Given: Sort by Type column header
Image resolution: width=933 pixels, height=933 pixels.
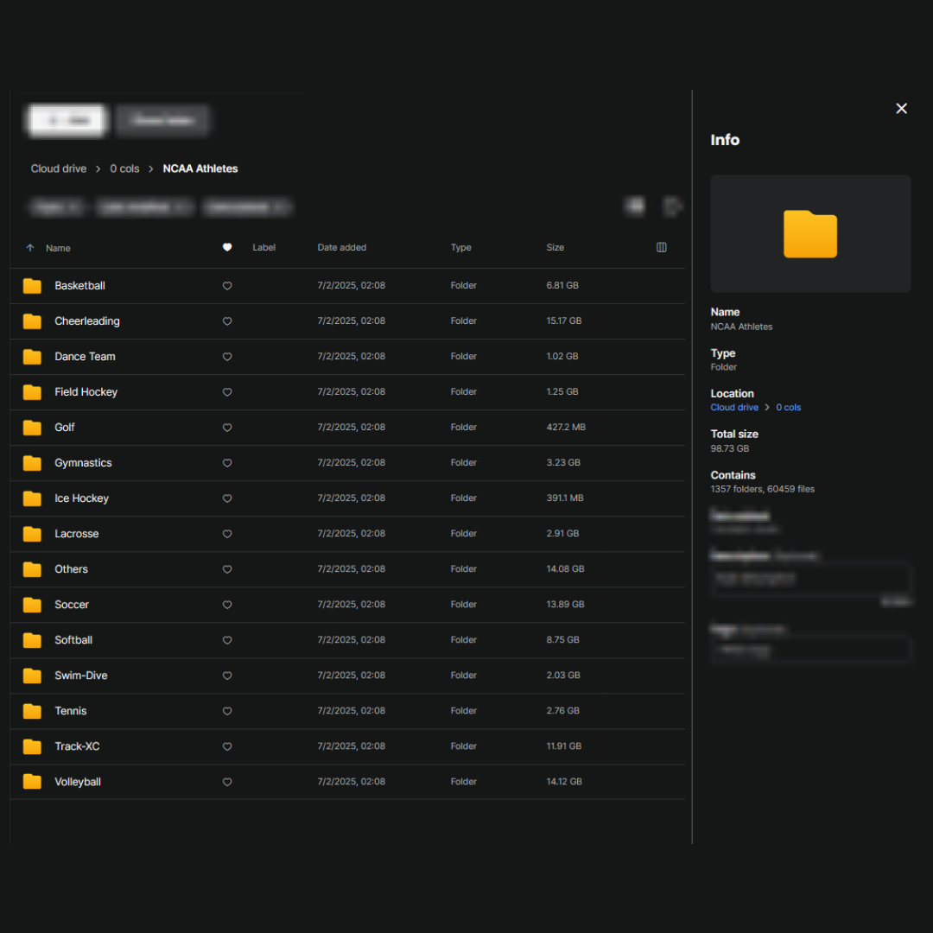Looking at the screenshot, I should pos(460,248).
